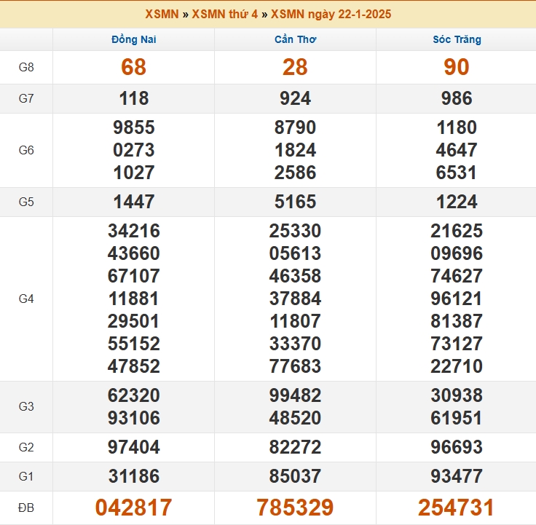
Task: Select G4 number 11807
Action: point(295,321)
